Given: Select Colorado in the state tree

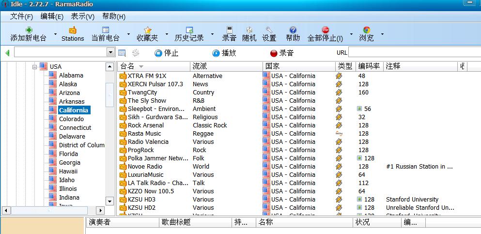Looking at the screenshot, I should (71, 119).
